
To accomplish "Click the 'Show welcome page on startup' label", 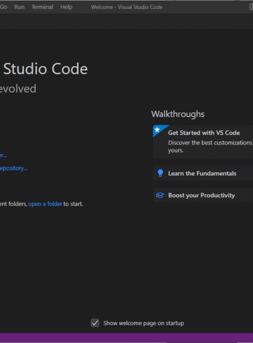I will click(143, 323).
